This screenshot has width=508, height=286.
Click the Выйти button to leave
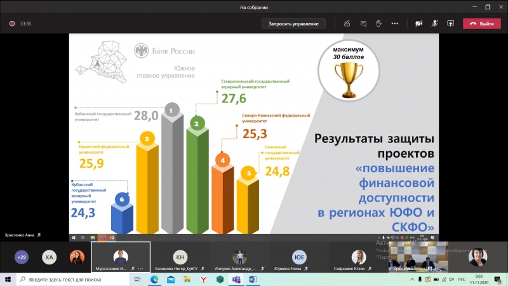(482, 24)
